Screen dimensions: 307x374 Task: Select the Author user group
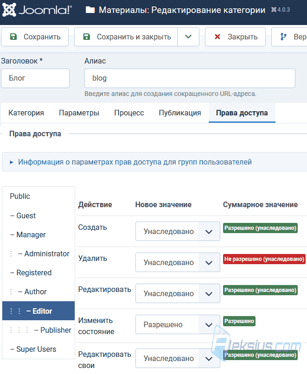coord(38,292)
